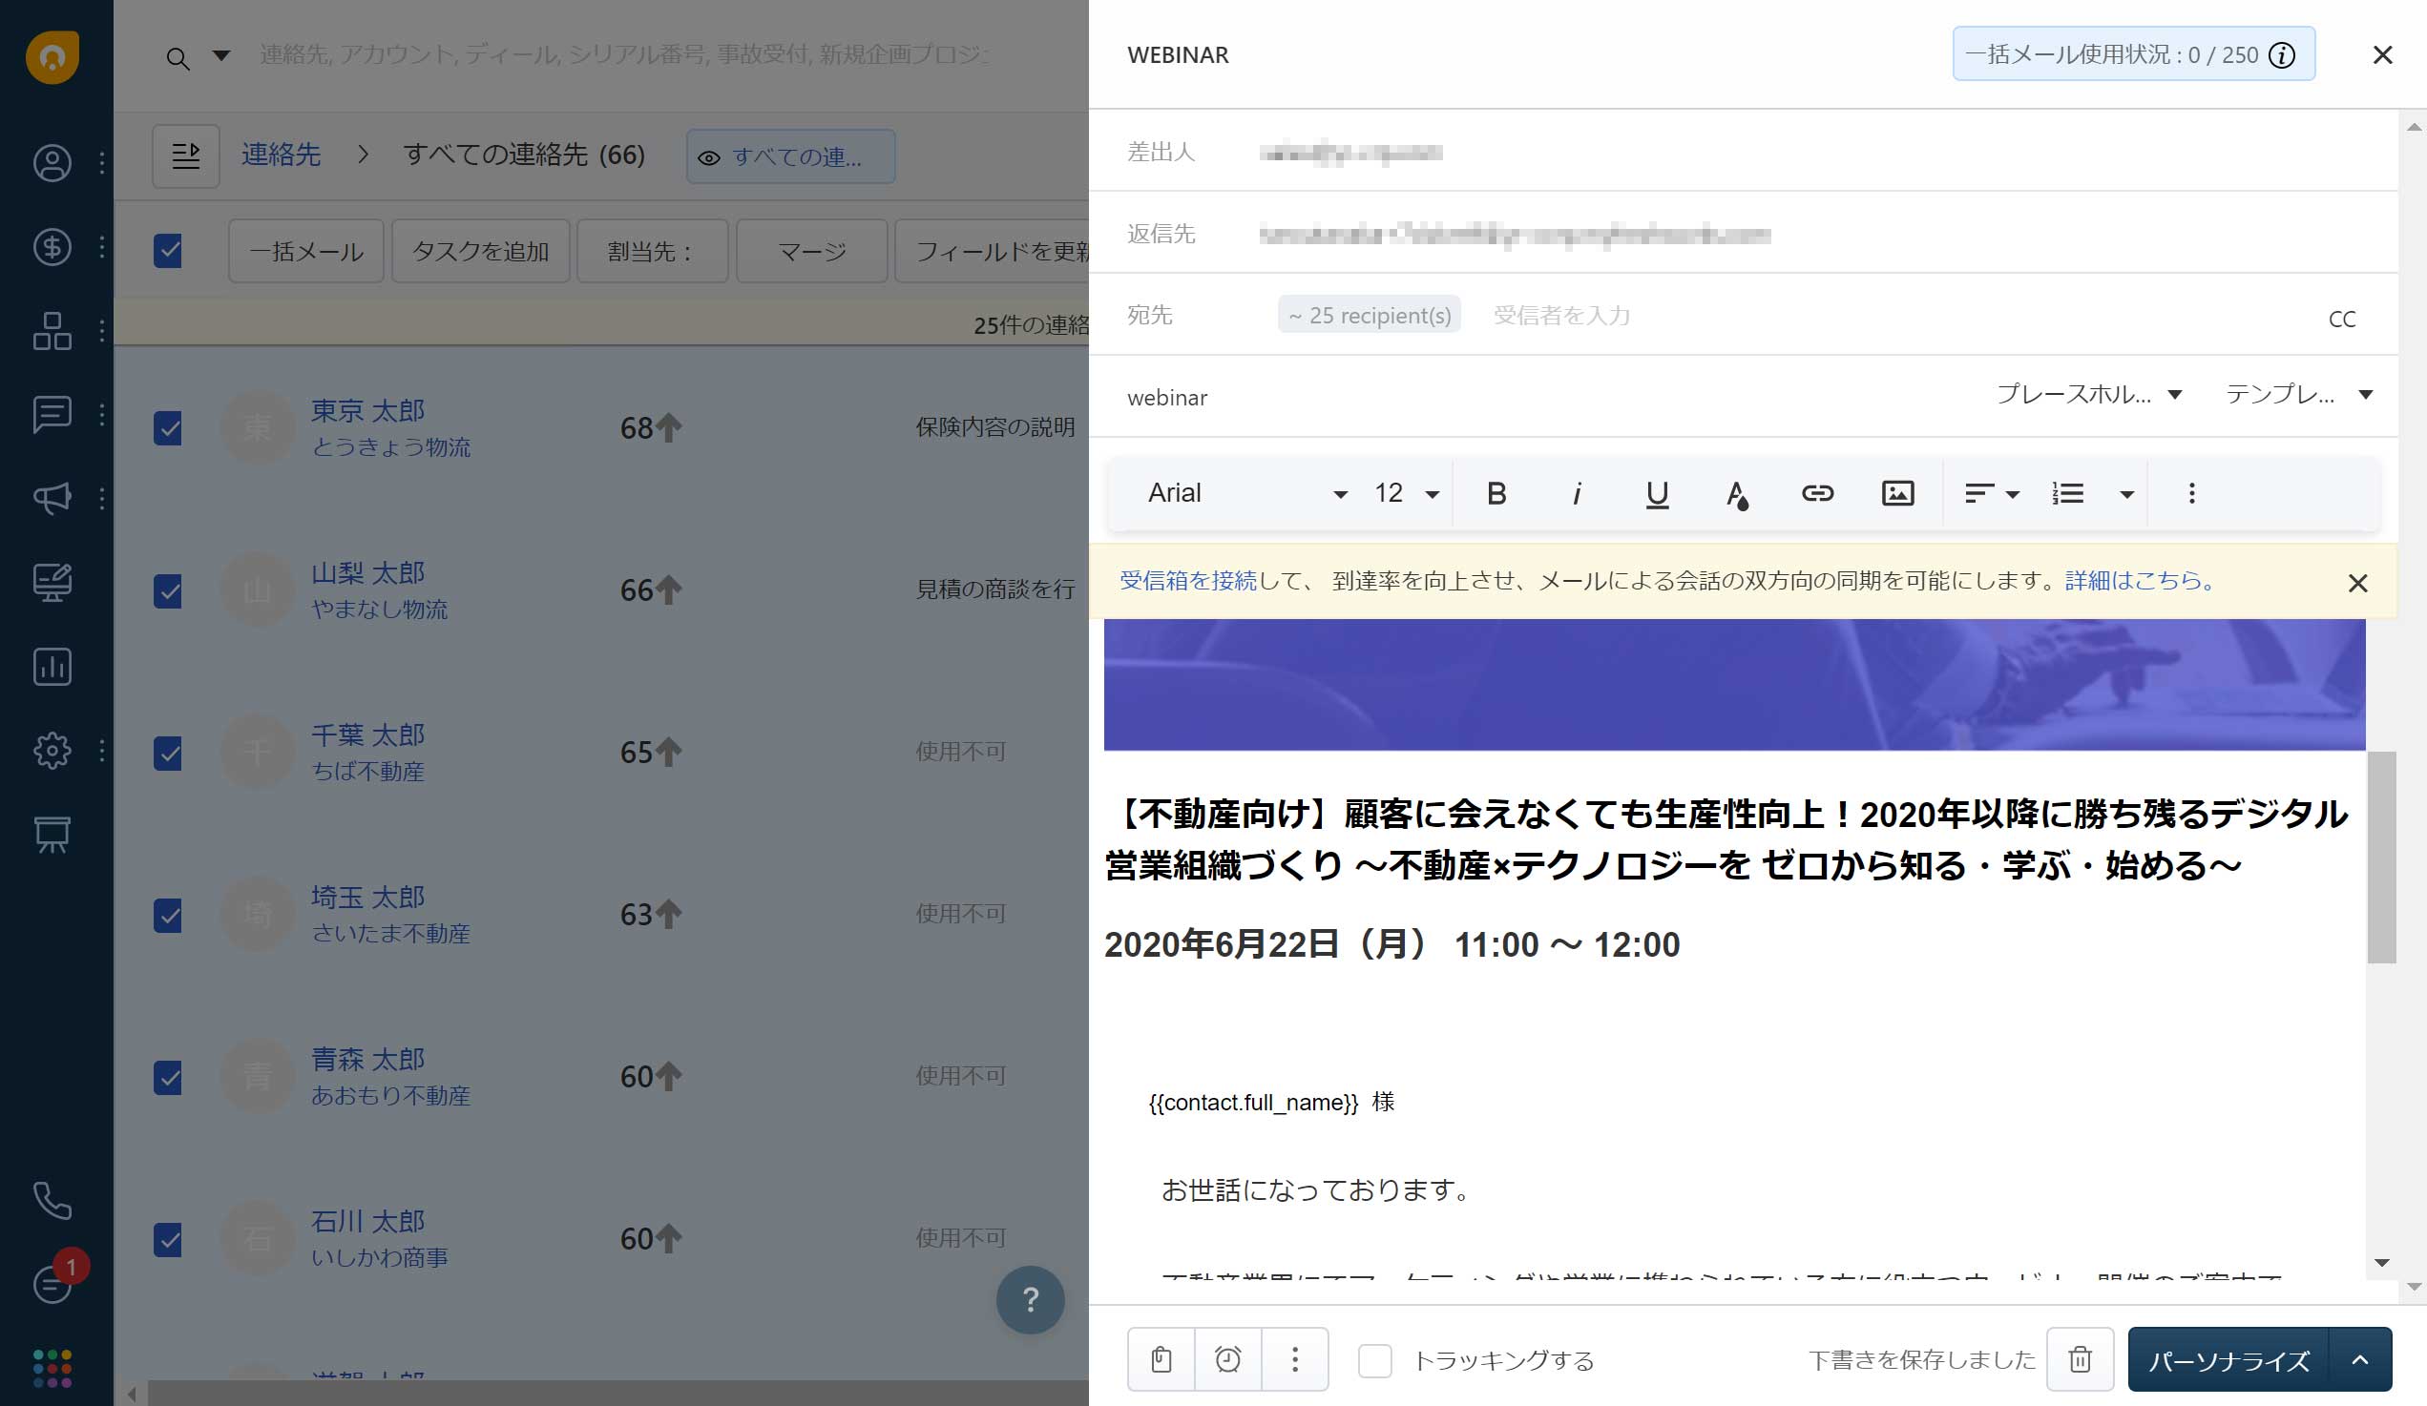Viewport: 2427px width, 1406px height.
Task: Open the search scope dropdown arrow
Action: pyautogui.click(x=221, y=56)
